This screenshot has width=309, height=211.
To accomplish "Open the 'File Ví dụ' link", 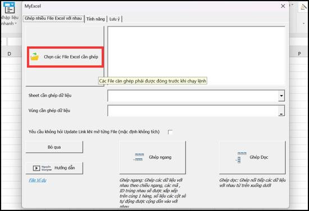I will coord(38,180).
